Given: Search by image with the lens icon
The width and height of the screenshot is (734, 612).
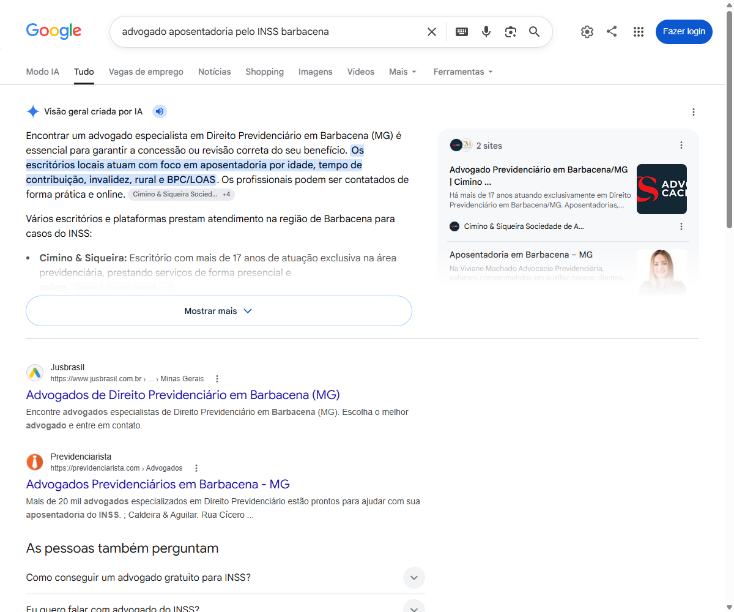Looking at the screenshot, I should coord(511,32).
